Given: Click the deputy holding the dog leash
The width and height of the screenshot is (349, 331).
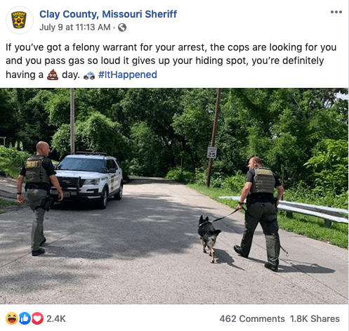Looking at the screenshot, I should [x=260, y=214].
